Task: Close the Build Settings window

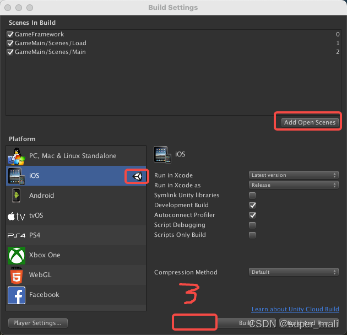Action: (x=8, y=8)
